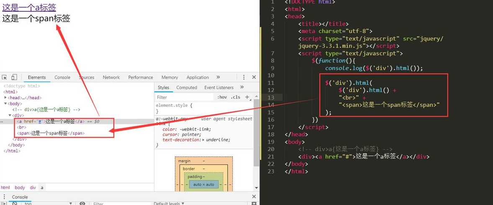
Task: Click the box model margin label
Action: pos(184,161)
